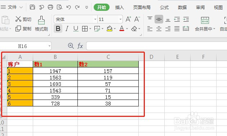227x136 pixels.
Task: Undo the last action
Action: point(68,7)
